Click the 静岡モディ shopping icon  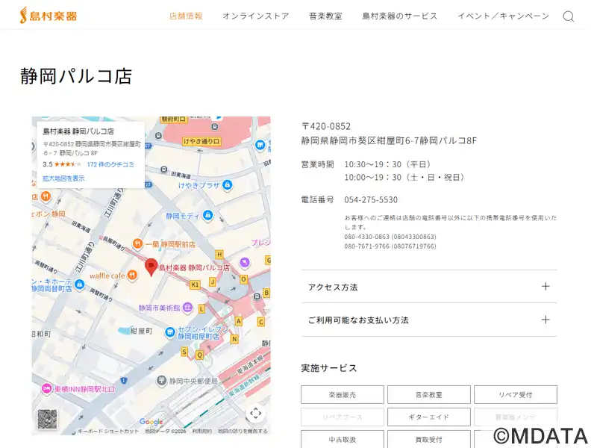[208, 216]
